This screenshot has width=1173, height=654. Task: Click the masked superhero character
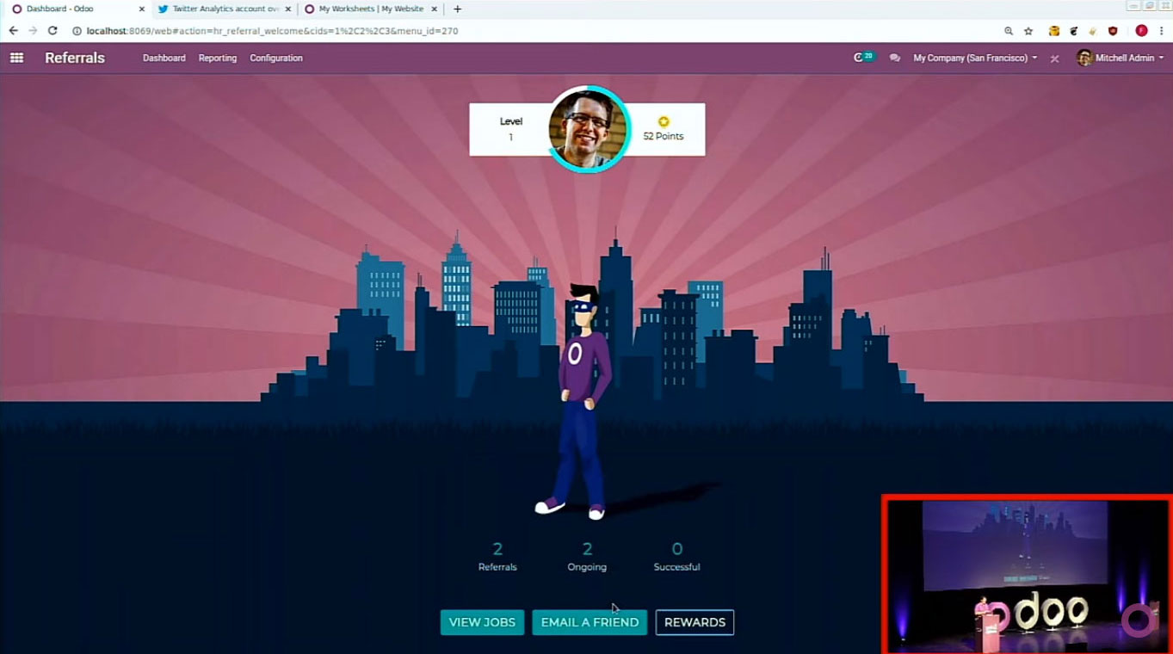(x=578, y=402)
